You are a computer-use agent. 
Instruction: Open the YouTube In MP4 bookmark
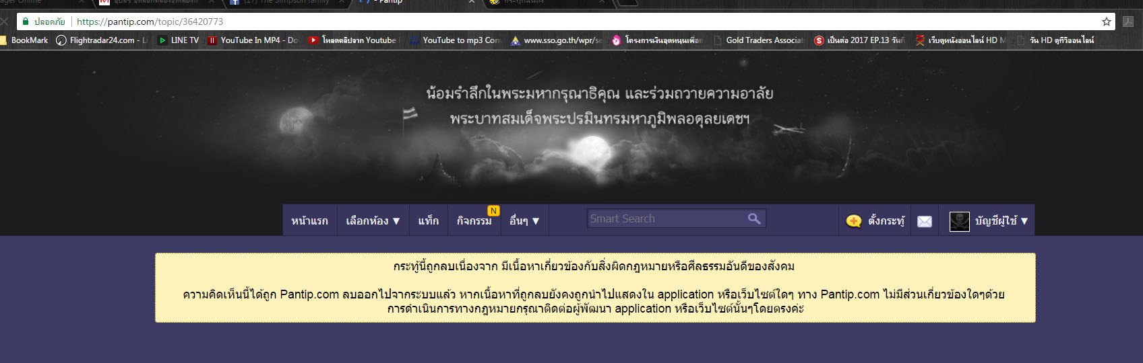point(253,40)
